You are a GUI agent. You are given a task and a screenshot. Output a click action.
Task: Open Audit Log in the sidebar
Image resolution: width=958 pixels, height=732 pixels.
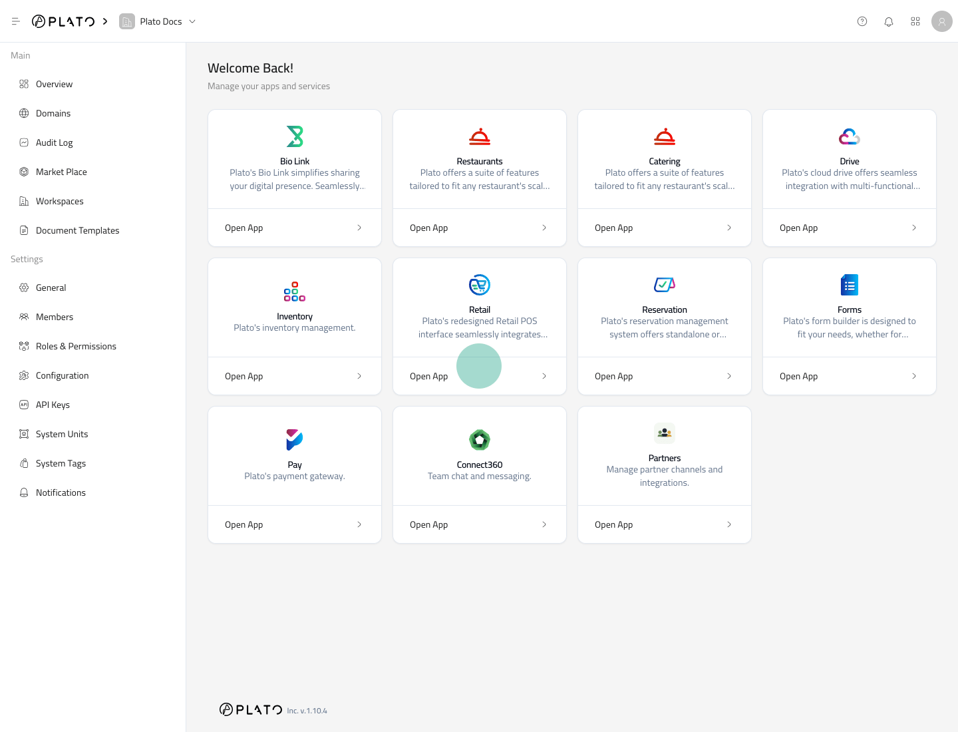92,142
